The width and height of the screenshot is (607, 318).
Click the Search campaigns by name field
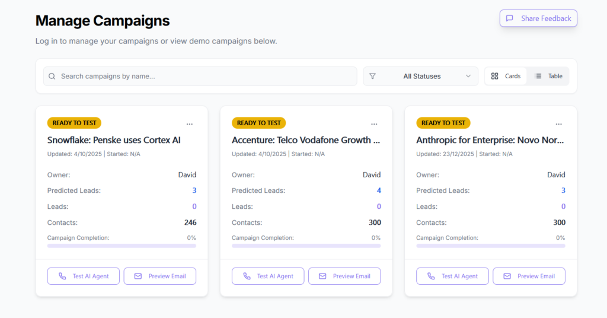click(x=202, y=77)
